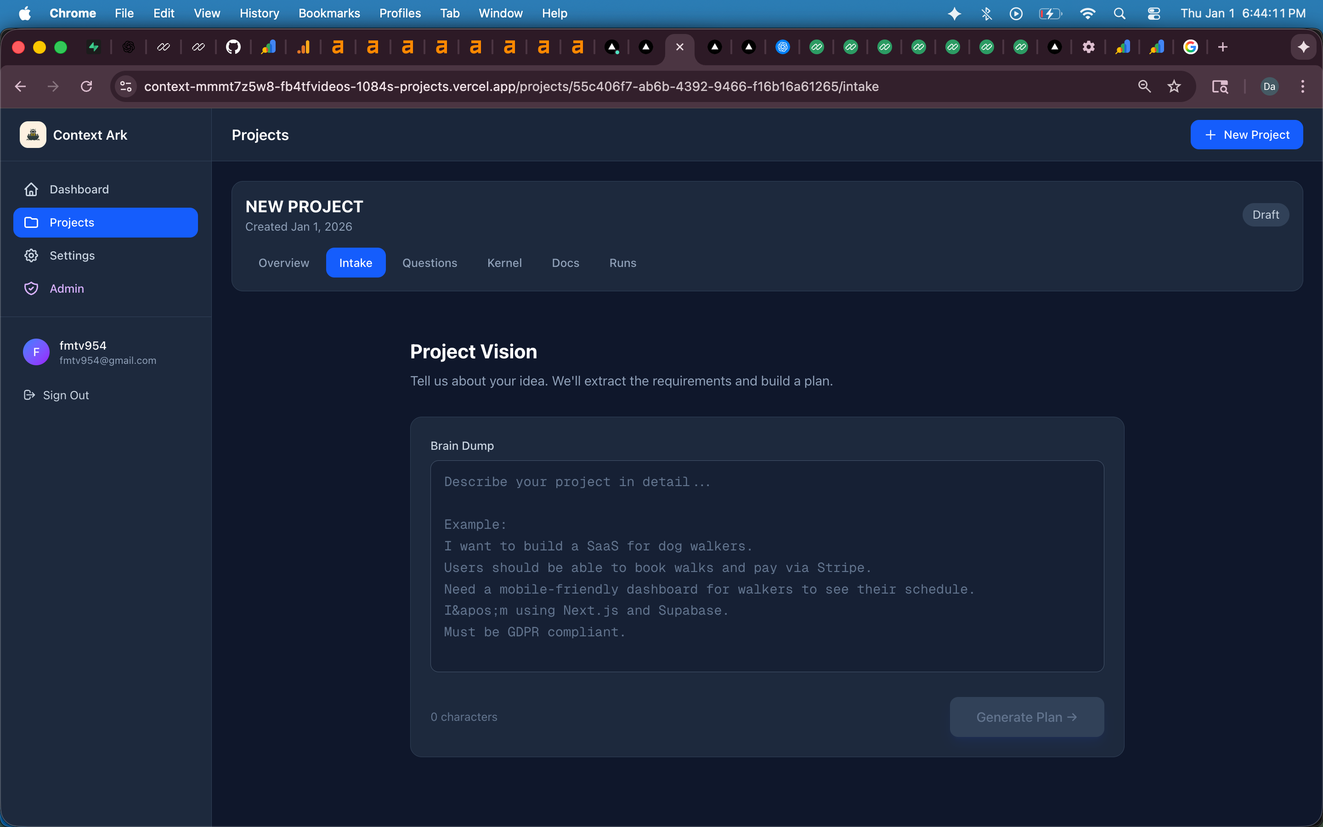Click the Context Ark boat logo icon
1323x827 pixels.
(x=32, y=135)
